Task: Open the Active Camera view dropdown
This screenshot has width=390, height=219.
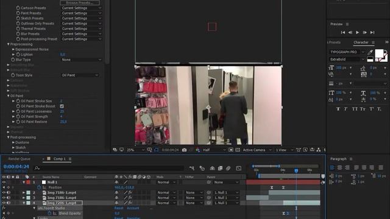Action: tap(257, 150)
